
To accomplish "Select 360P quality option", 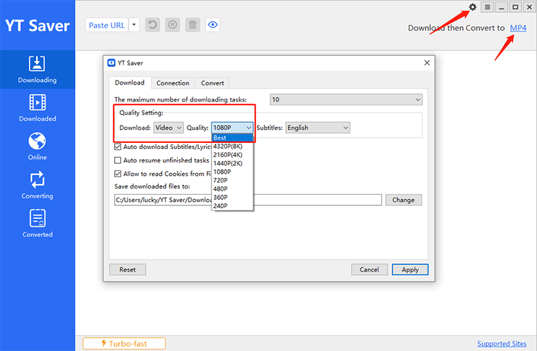I will 232,197.
